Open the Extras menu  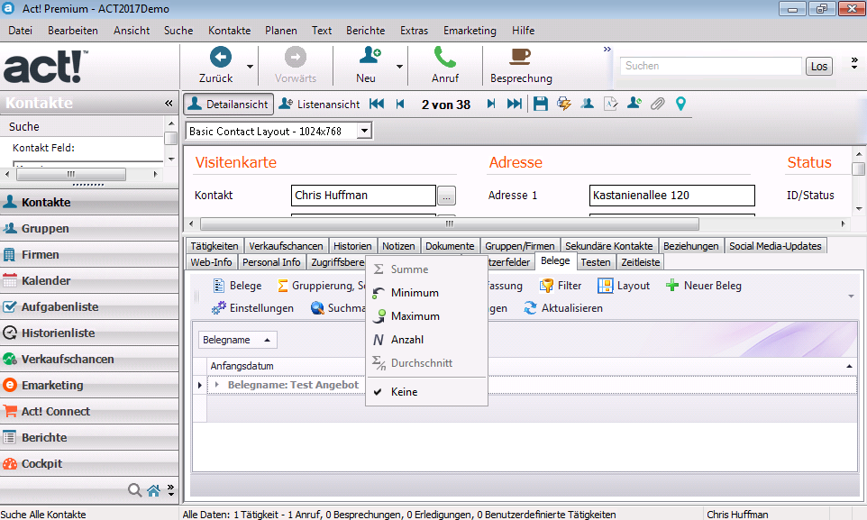tap(415, 31)
